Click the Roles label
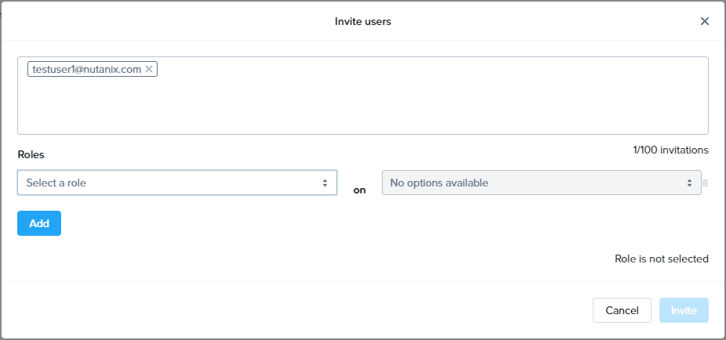Image resolution: width=726 pixels, height=340 pixels. click(x=31, y=155)
